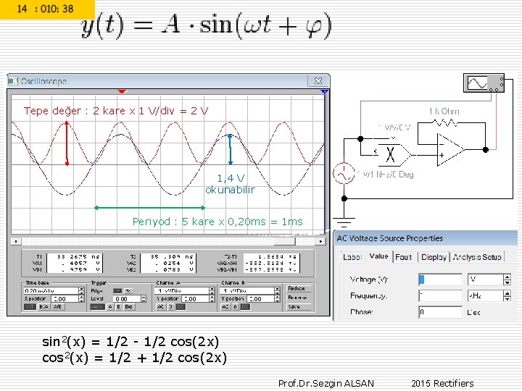Click the T2-T1 difference readout box
This screenshot has width=522, height=391.
coord(272,263)
